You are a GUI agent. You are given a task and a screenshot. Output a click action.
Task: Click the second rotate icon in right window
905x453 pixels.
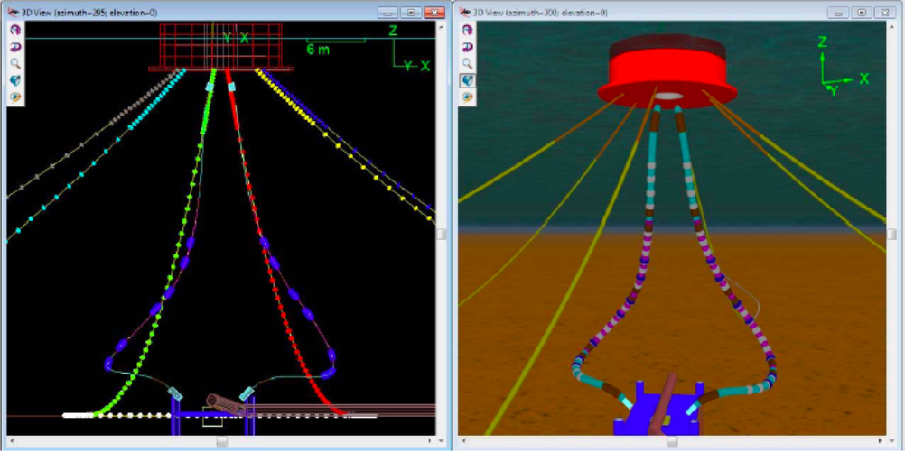[x=467, y=47]
